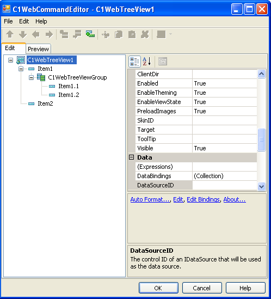Collapse the Item1 tree node
Viewport: 271px width, 299px height.
click(x=21, y=69)
